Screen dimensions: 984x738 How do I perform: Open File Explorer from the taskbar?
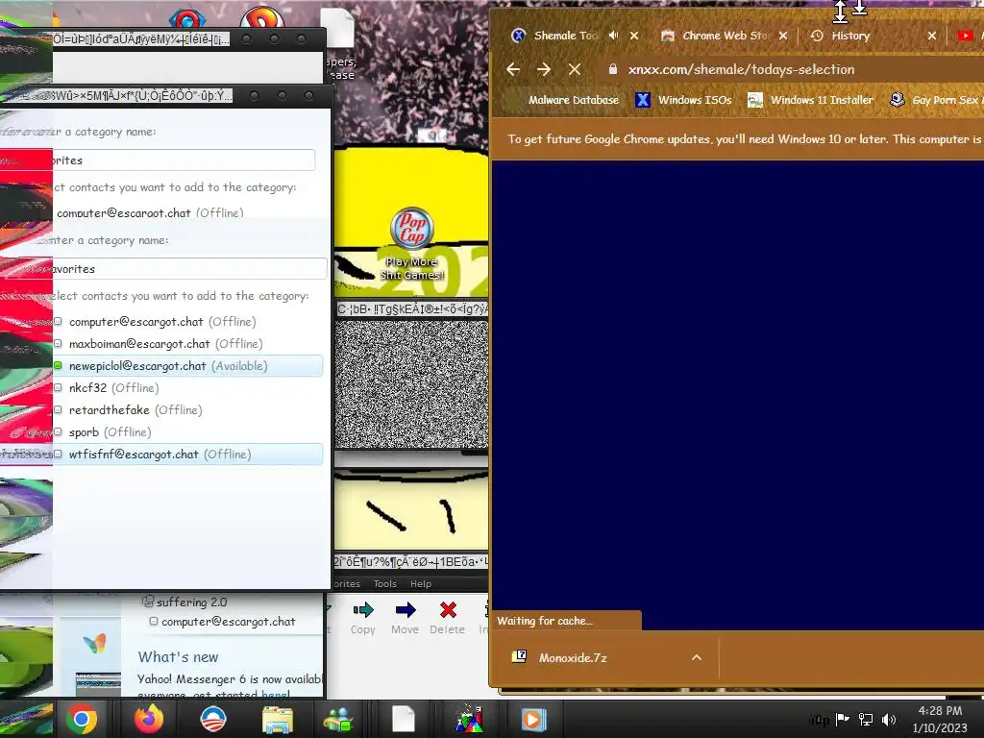[277, 719]
